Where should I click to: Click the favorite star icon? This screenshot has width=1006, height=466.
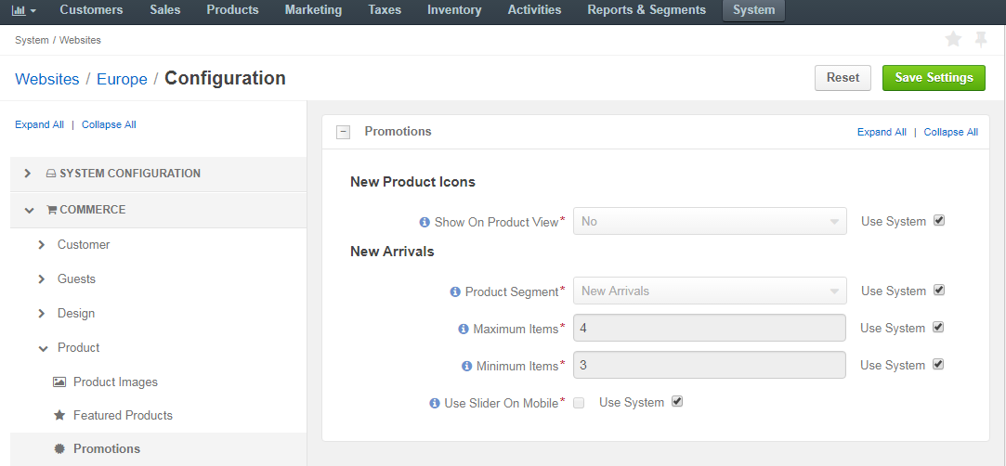[x=953, y=40]
